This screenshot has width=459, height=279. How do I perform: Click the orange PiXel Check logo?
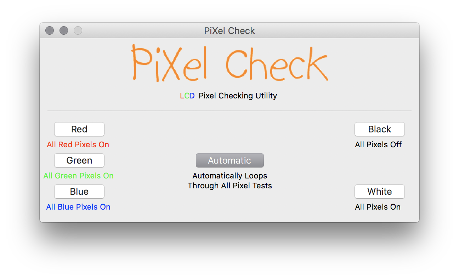[229, 63]
